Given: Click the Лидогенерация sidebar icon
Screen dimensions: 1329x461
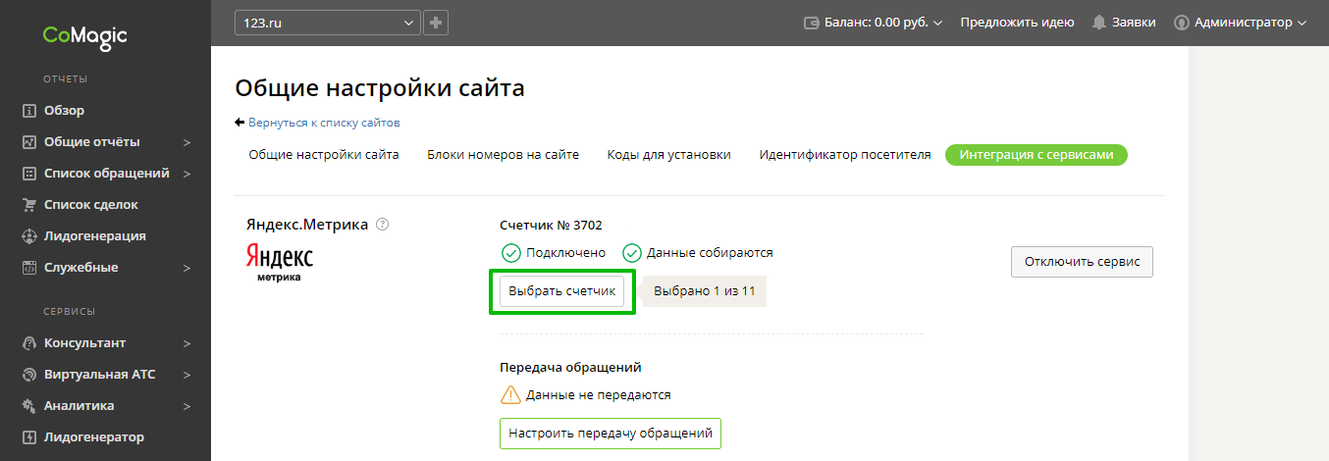Looking at the screenshot, I should (29, 236).
